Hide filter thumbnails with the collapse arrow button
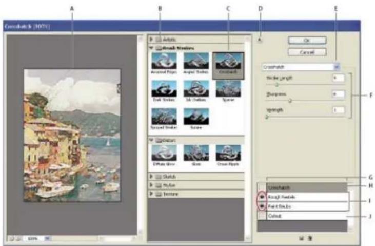 click(x=260, y=40)
